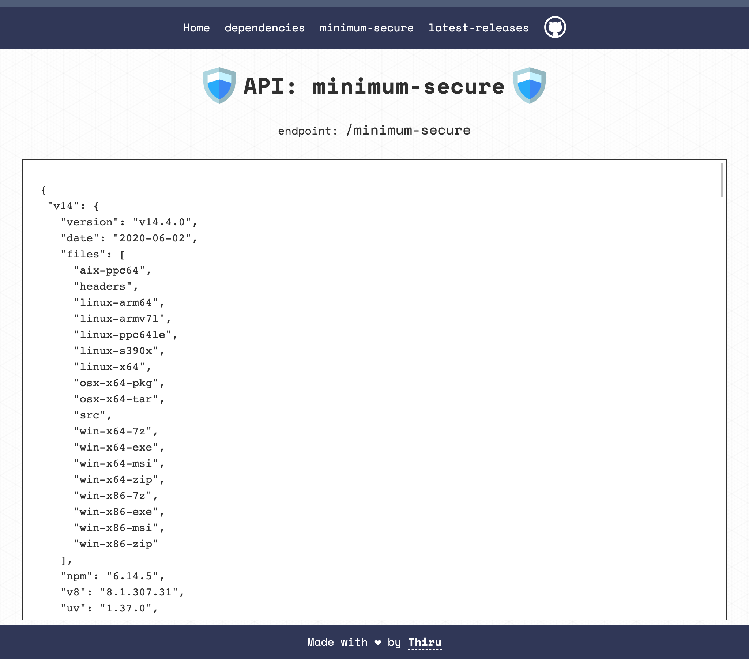This screenshot has width=749, height=659.
Task: Click the "linux-arm64" entry in files
Action: [119, 303]
